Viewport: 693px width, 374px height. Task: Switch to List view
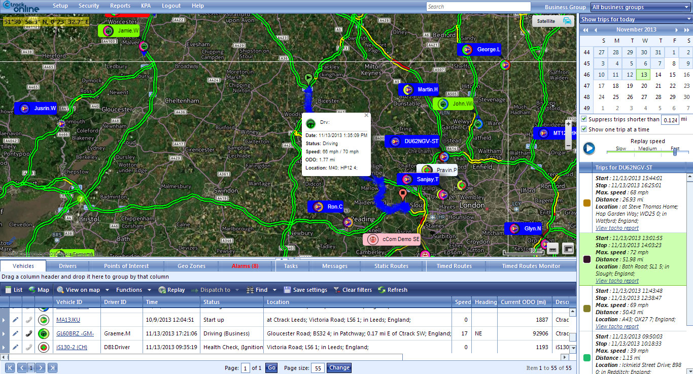point(14,290)
